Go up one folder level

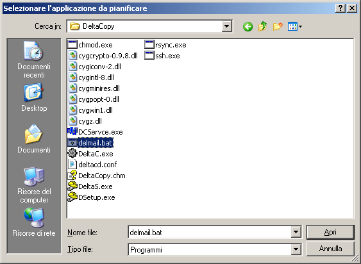pyautogui.click(x=263, y=26)
